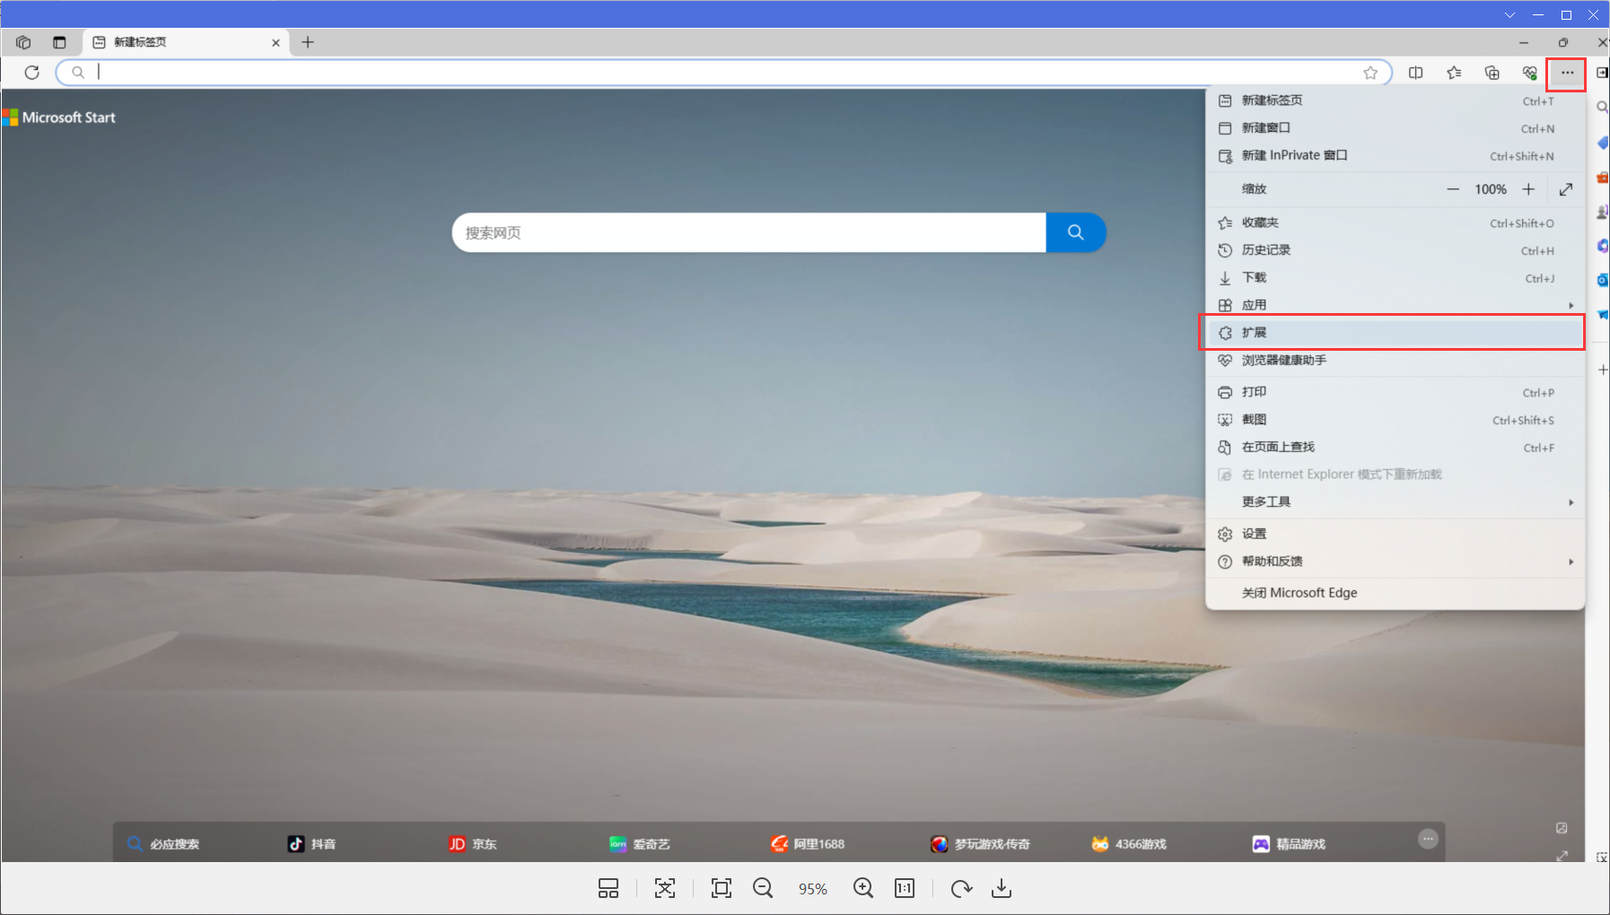This screenshot has height=915, width=1610.
Task: Open the collections icon in toolbar
Action: pos(1492,73)
